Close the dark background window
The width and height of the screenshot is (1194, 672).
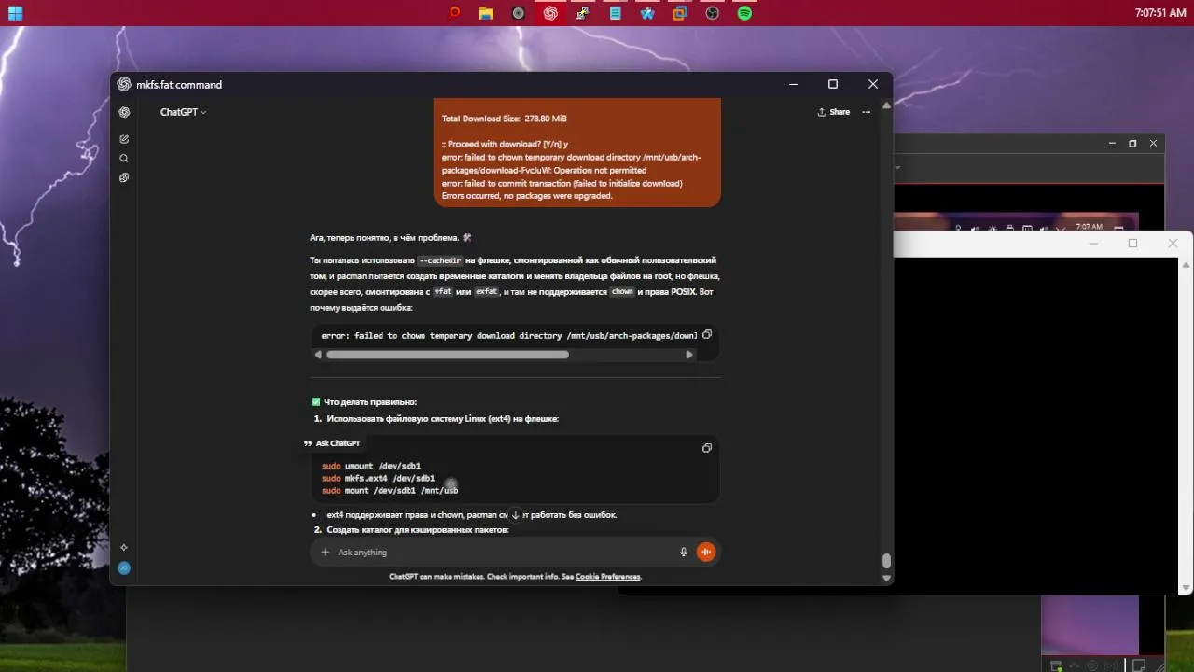click(x=1154, y=144)
